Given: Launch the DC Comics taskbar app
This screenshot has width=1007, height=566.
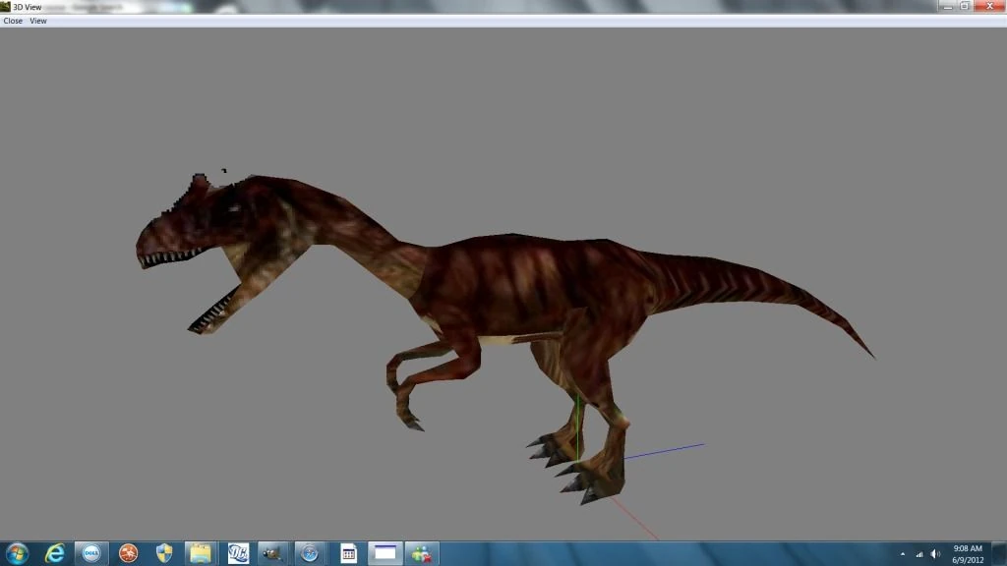Looking at the screenshot, I should click(237, 553).
